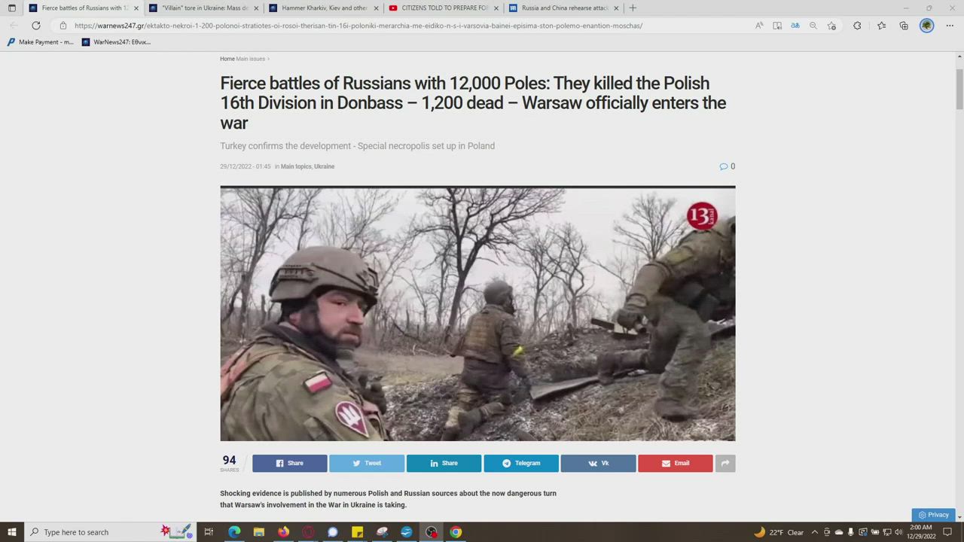
Task: Click the Home breadcrumb link
Action: pos(227,59)
